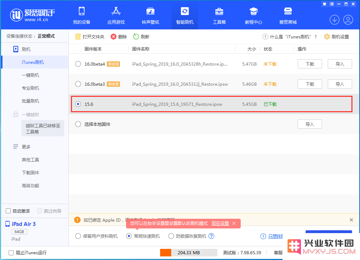Open the 我的设备 device tab

pos(82,15)
